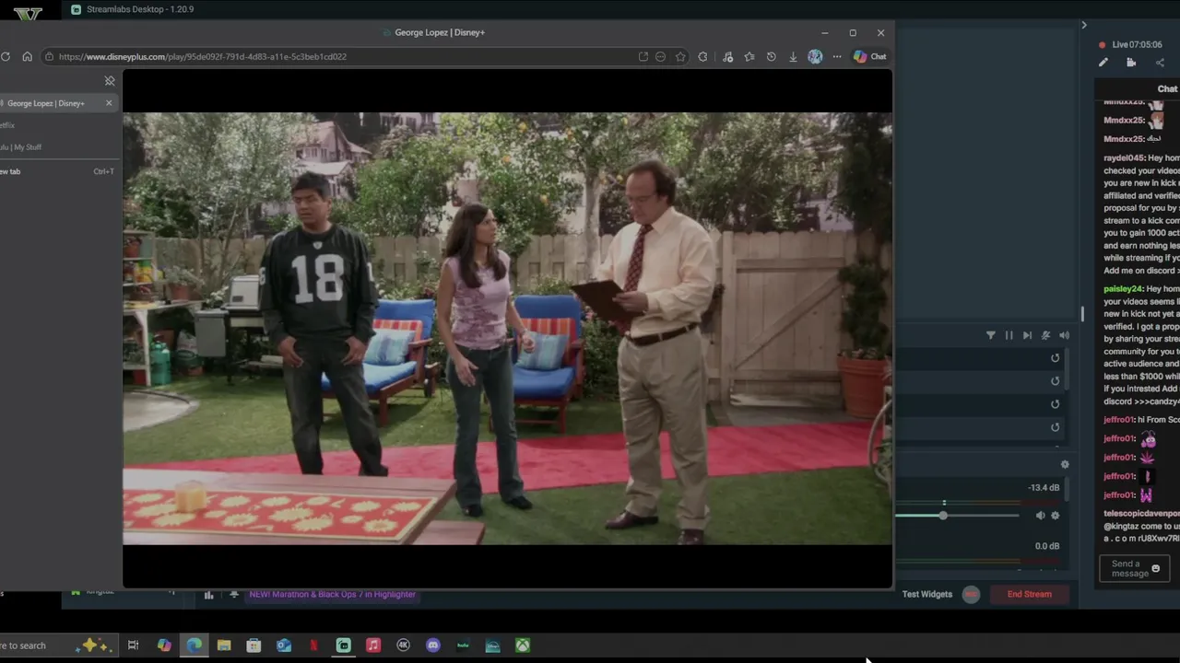This screenshot has height=663, width=1180.
Task: Open Microsoft Edge from the taskbar
Action: 194,646
